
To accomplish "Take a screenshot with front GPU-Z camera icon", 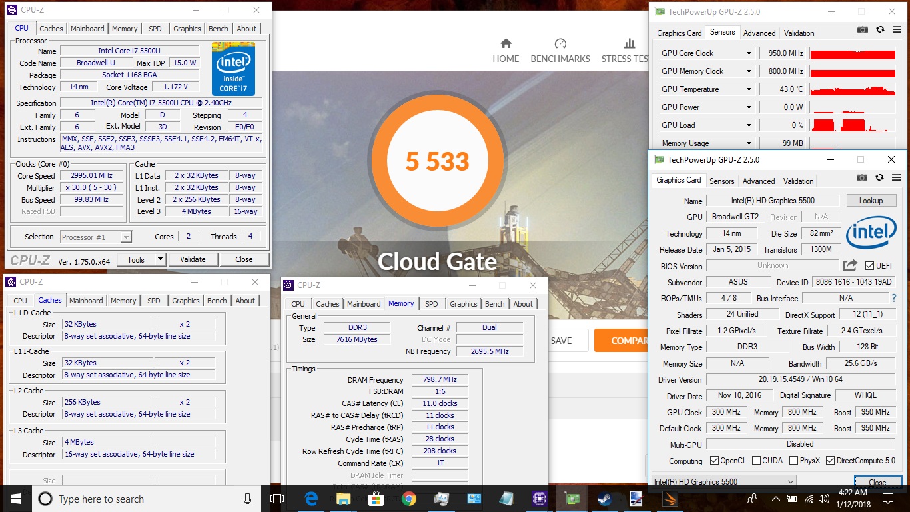I will point(863,178).
